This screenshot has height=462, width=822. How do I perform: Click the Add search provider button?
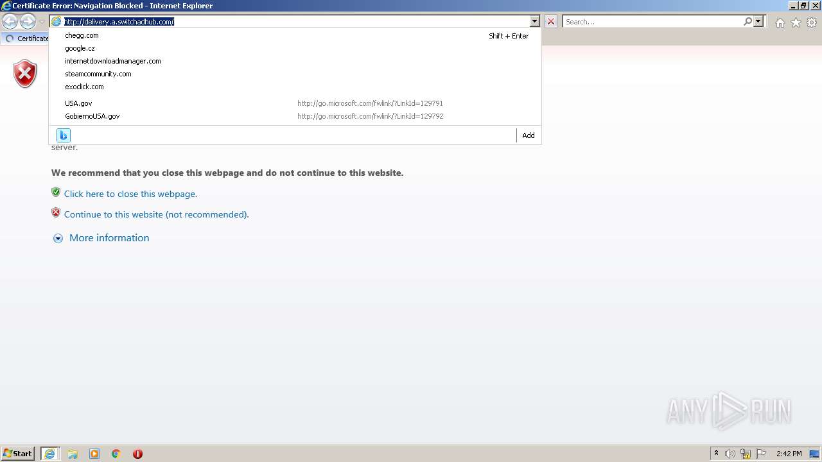[x=529, y=135]
